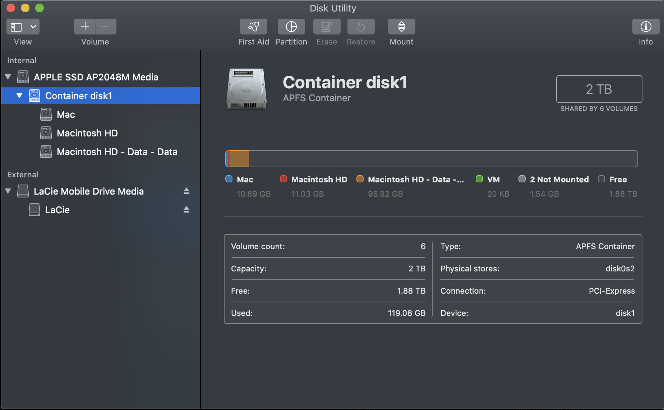Image resolution: width=664 pixels, height=410 pixels.
Task: Collapse the APPLE SSD AP2048M Media tree
Action: click(x=8, y=77)
